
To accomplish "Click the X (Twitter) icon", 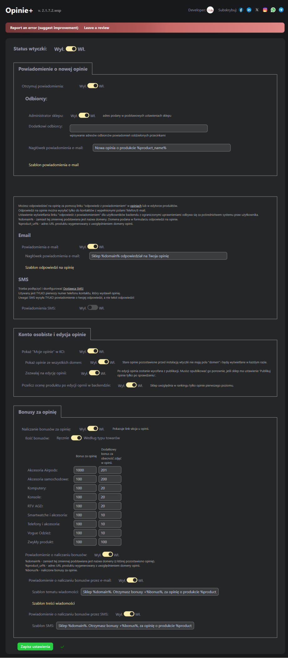I will (257, 10).
